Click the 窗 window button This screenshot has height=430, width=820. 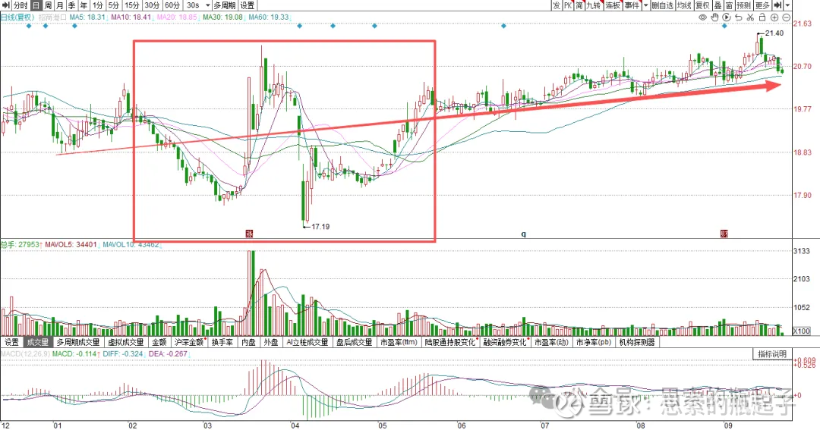tap(729, 5)
